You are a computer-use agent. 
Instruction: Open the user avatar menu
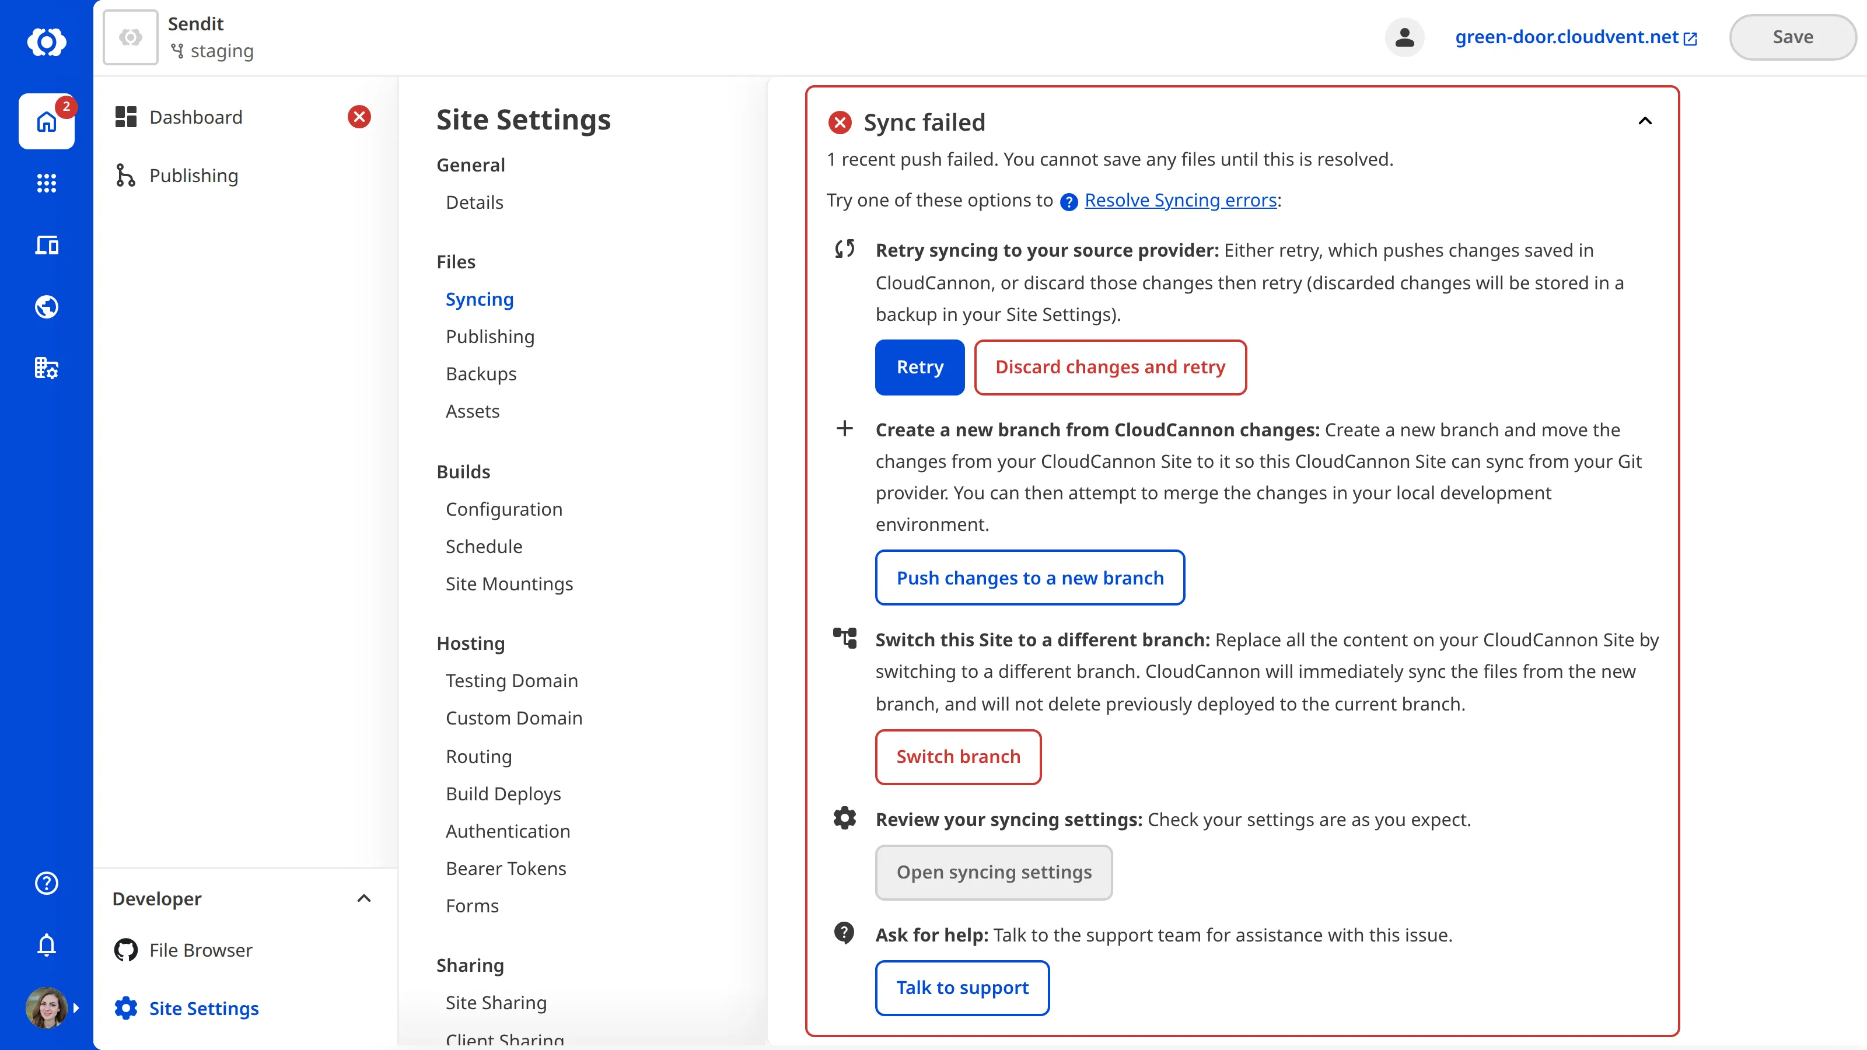pyautogui.click(x=47, y=1007)
